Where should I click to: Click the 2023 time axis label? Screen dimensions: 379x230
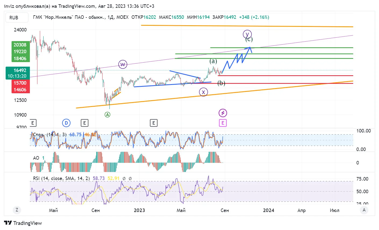pos(139,210)
